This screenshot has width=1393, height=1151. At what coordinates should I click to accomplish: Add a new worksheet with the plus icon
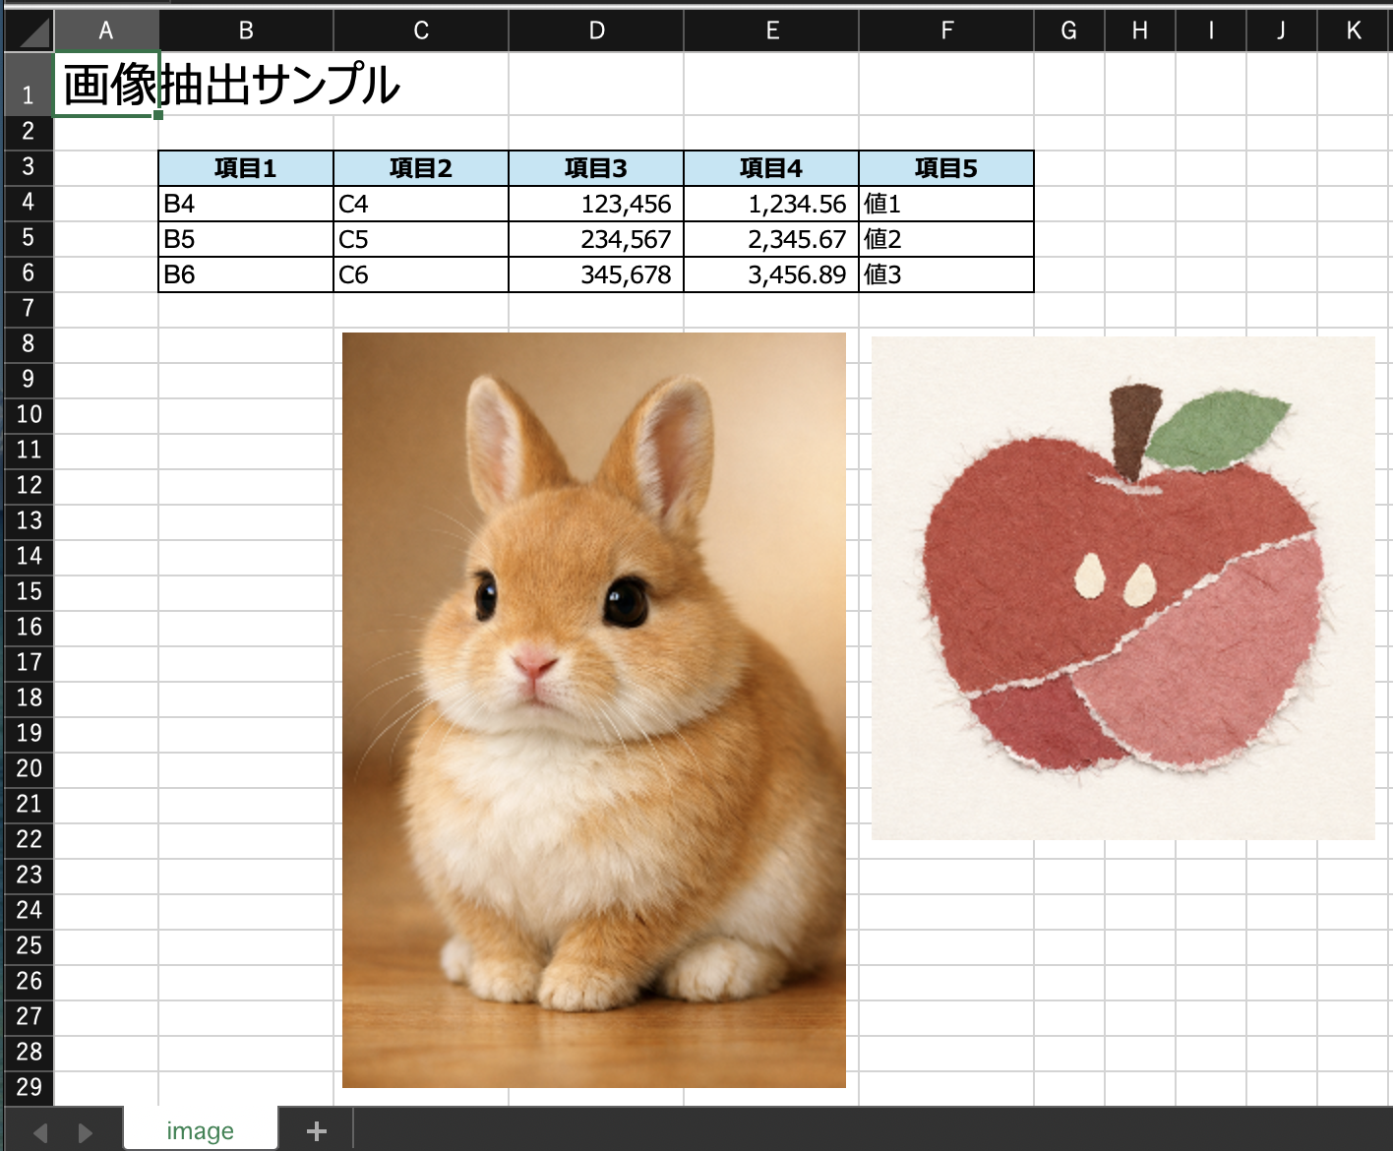tap(315, 1129)
